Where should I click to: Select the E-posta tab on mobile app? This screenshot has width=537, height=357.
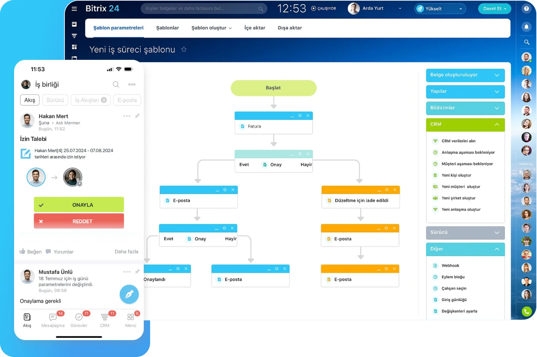pyautogui.click(x=127, y=100)
